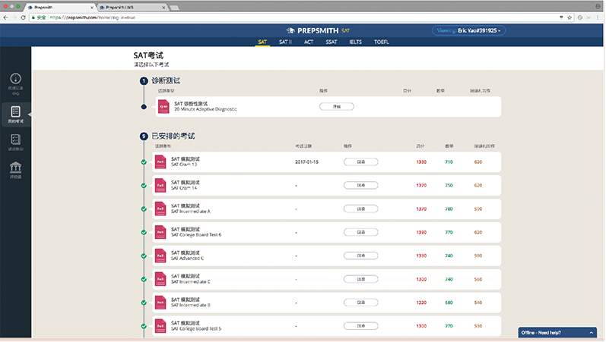Click the PREPSMITH logo in header
Image resolution: width=606 pixels, height=342 pixels.
point(317,30)
